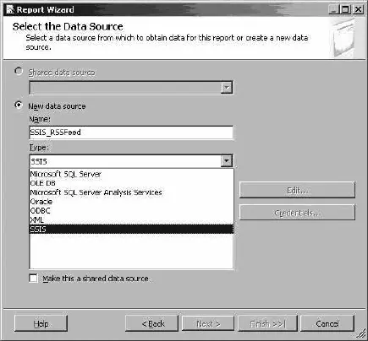The height and width of the screenshot is (341, 368).
Task: Choose OLE DB from the type list
Action: [x=131, y=183]
